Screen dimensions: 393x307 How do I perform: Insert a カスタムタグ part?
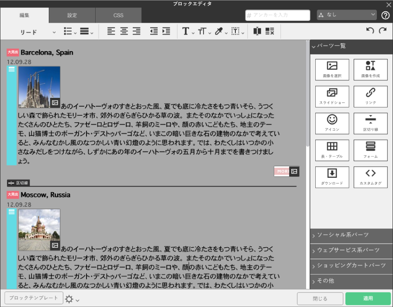click(x=370, y=177)
